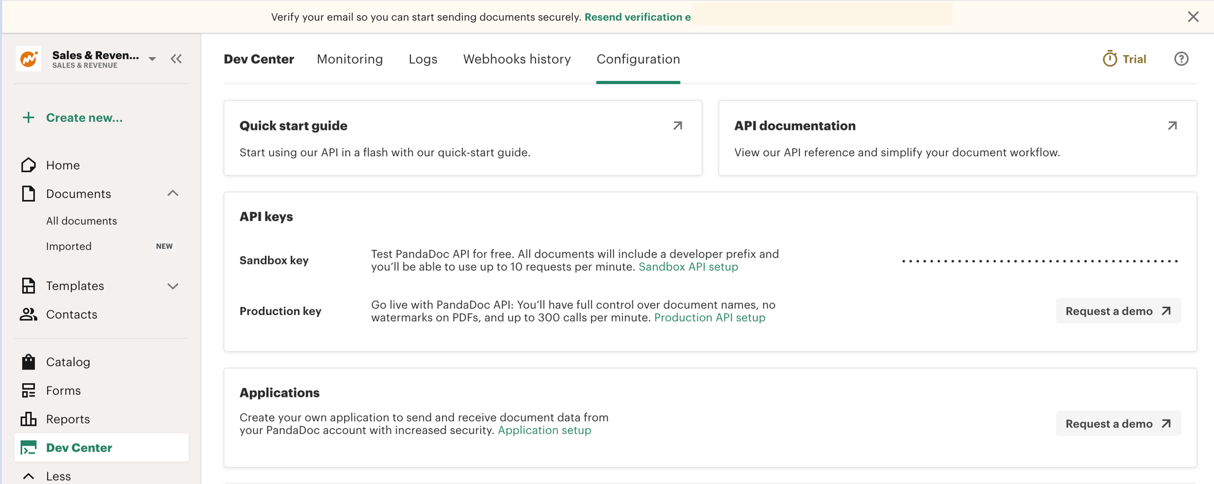This screenshot has height=484, width=1214.
Task: Open the Production API setup link
Action: (709, 318)
